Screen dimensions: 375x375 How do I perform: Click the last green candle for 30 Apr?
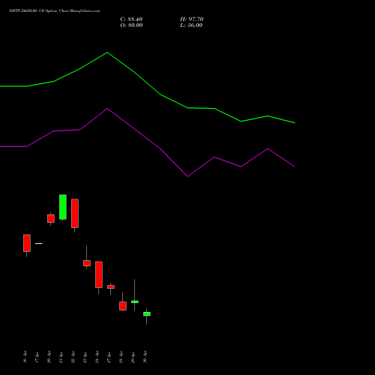pos(147,314)
